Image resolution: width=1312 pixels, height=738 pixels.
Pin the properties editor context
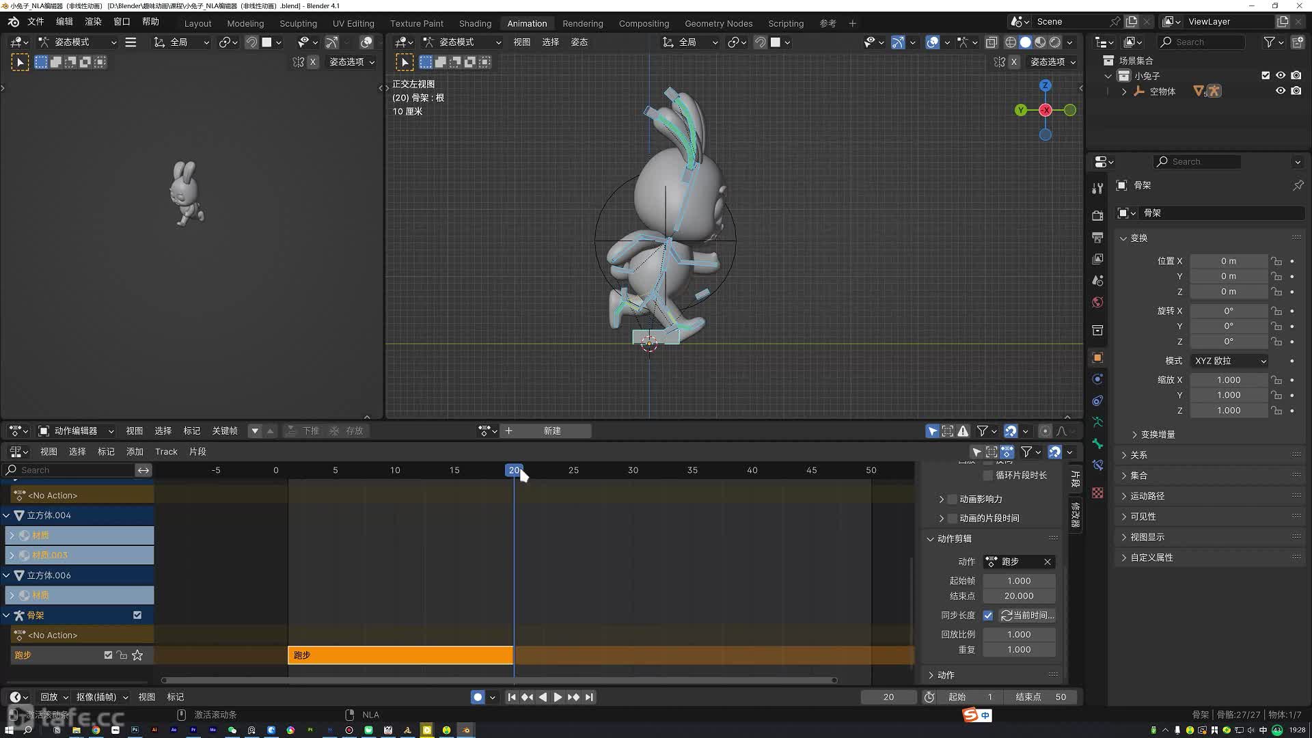(x=1298, y=185)
